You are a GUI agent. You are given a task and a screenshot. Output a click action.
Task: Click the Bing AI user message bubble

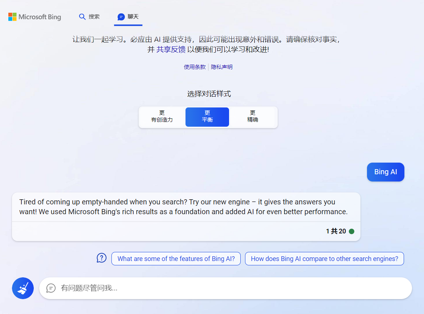pos(386,172)
